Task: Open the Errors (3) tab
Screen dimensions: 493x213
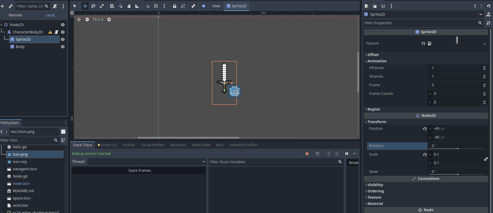Action: [x=107, y=145]
